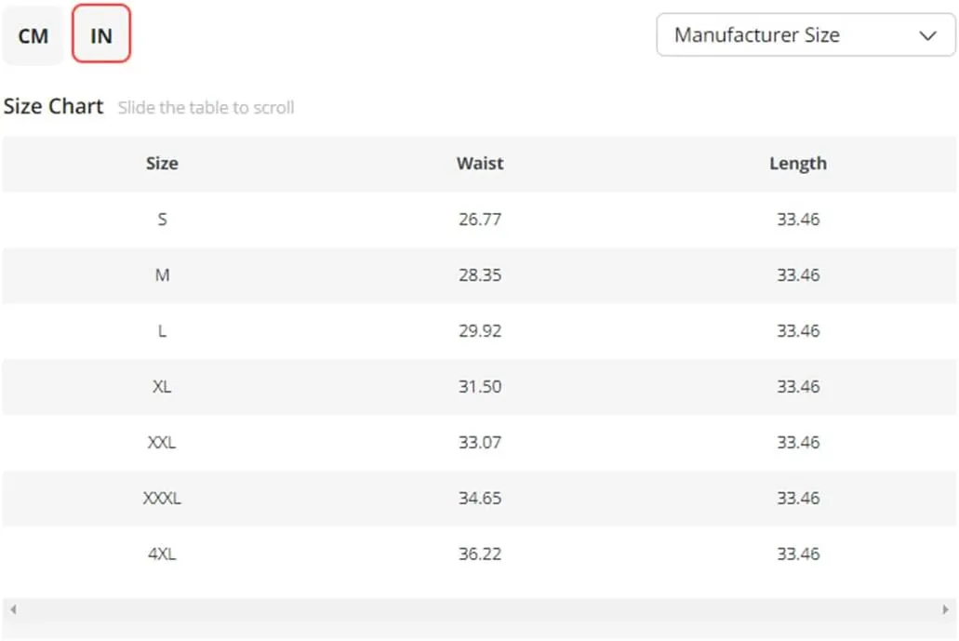Image resolution: width=959 pixels, height=641 pixels.
Task: Select the S size row
Action: point(163,220)
